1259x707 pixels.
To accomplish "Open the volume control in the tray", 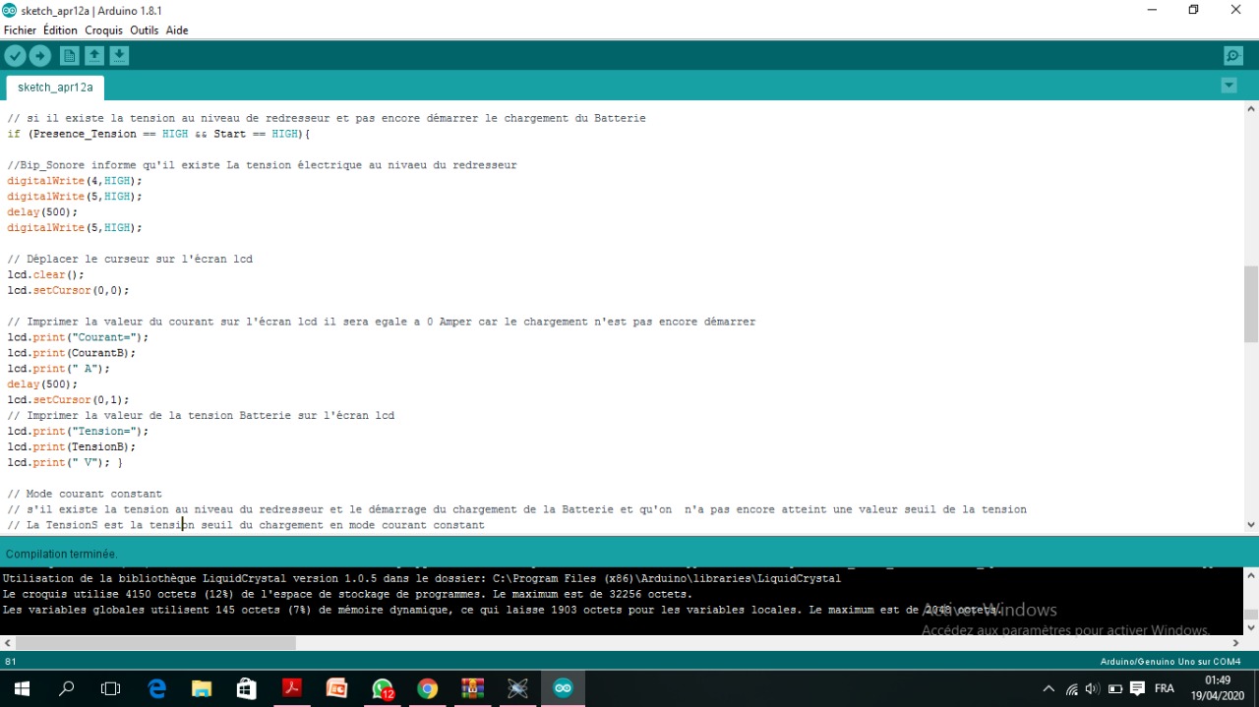I will pyautogui.click(x=1093, y=688).
